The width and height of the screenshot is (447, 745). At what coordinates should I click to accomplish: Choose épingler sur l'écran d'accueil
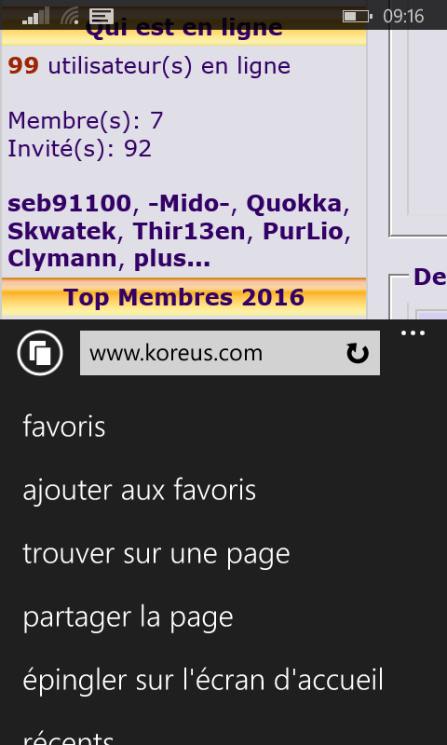[x=203, y=681]
